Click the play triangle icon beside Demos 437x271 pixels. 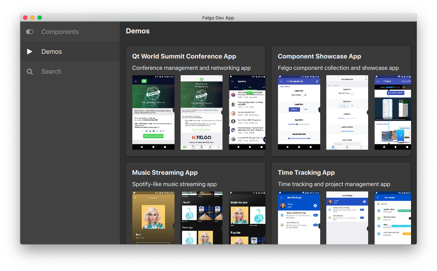[30, 51]
